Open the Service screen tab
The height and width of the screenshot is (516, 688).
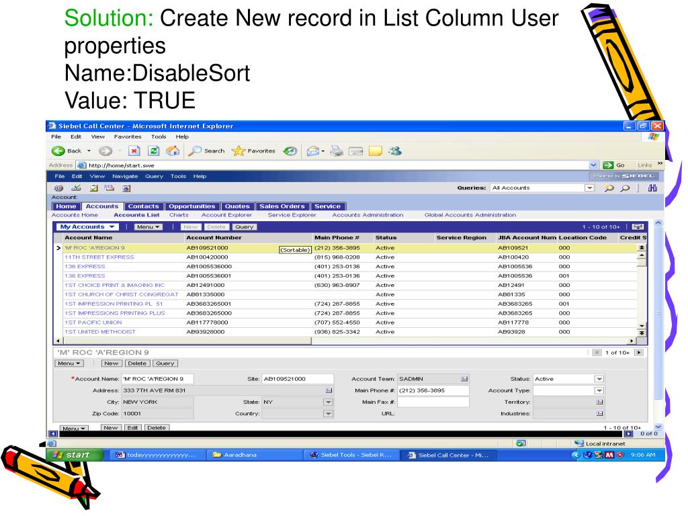click(327, 206)
